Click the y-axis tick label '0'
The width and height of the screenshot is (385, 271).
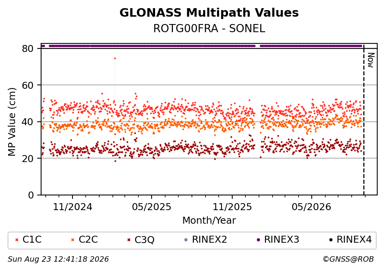(31, 195)
